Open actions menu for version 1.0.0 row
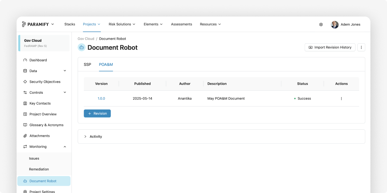The height and width of the screenshot is (193, 387). click(341, 99)
